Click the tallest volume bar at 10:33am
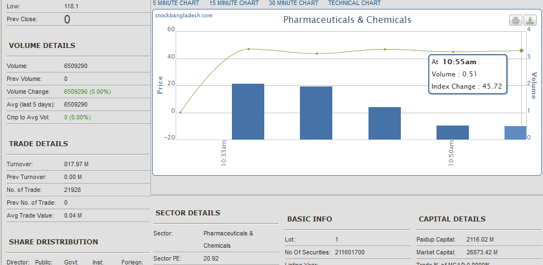The width and height of the screenshot is (543, 265). click(248, 112)
